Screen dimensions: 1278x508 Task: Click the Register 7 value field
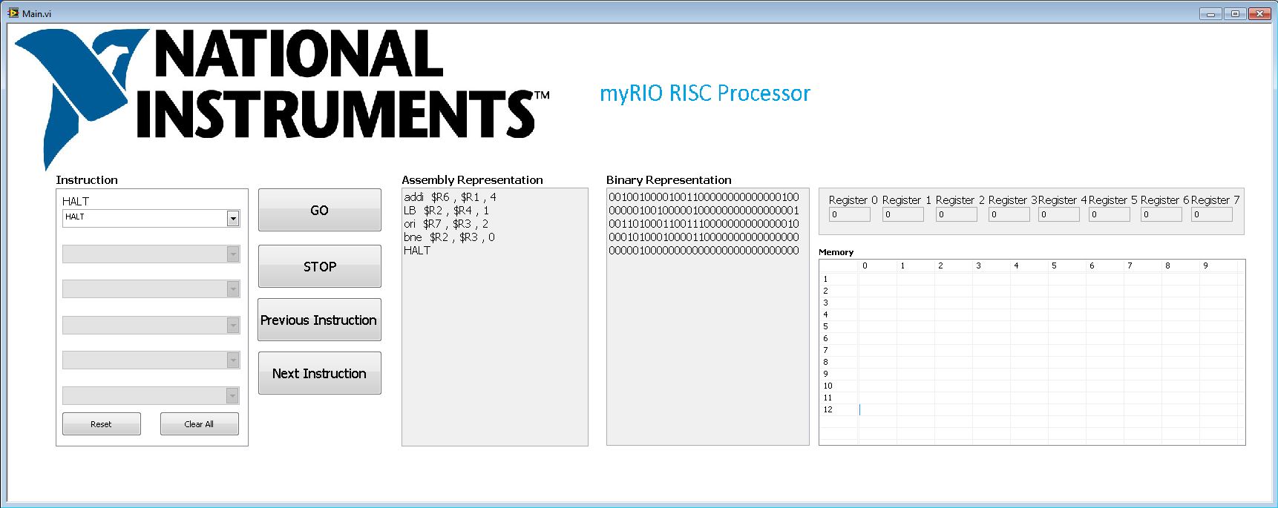[1211, 214]
